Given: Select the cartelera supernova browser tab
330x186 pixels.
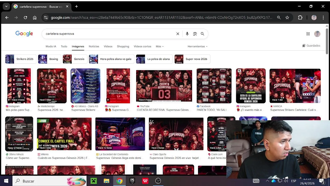Looking at the screenshot, I should [41, 6].
